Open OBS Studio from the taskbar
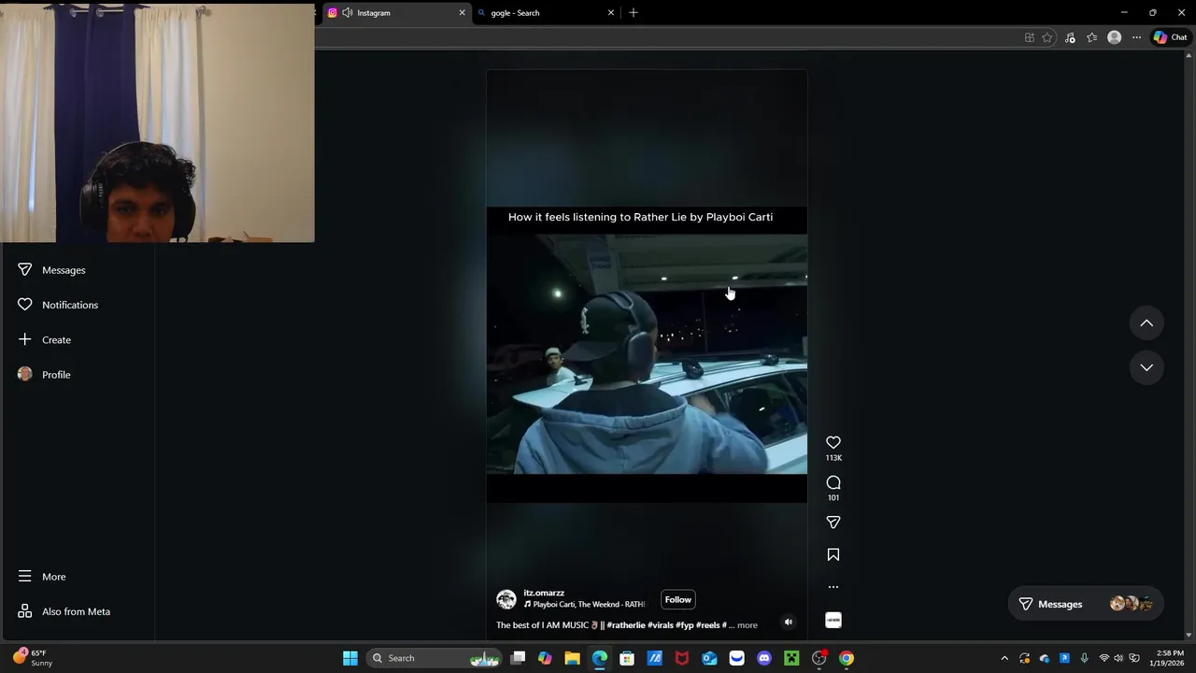The image size is (1196, 673). (x=819, y=658)
